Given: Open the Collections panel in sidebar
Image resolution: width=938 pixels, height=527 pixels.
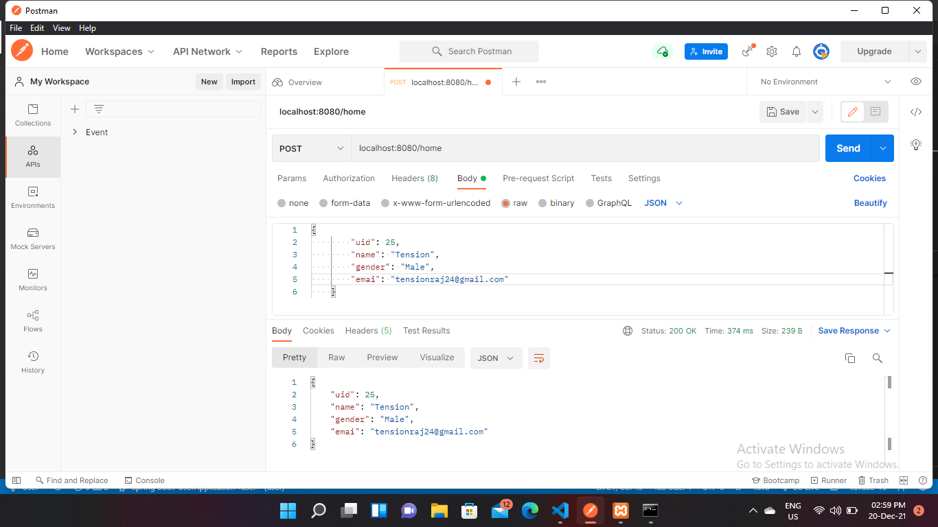Looking at the screenshot, I should coord(32,115).
